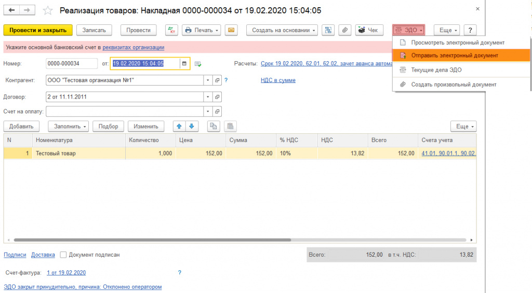Open help with the question mark button
Screen dimensions: 532x293
(470, 30)
